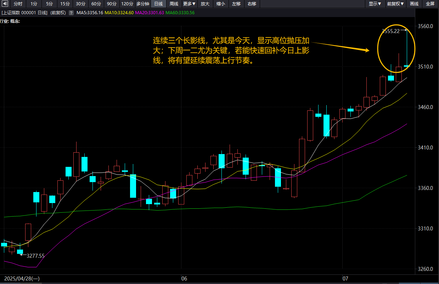Image resolution: width=439 pixels, height=284 pixels.
Task: Click the 3310.0 price axis label
Action: [426, 229]
